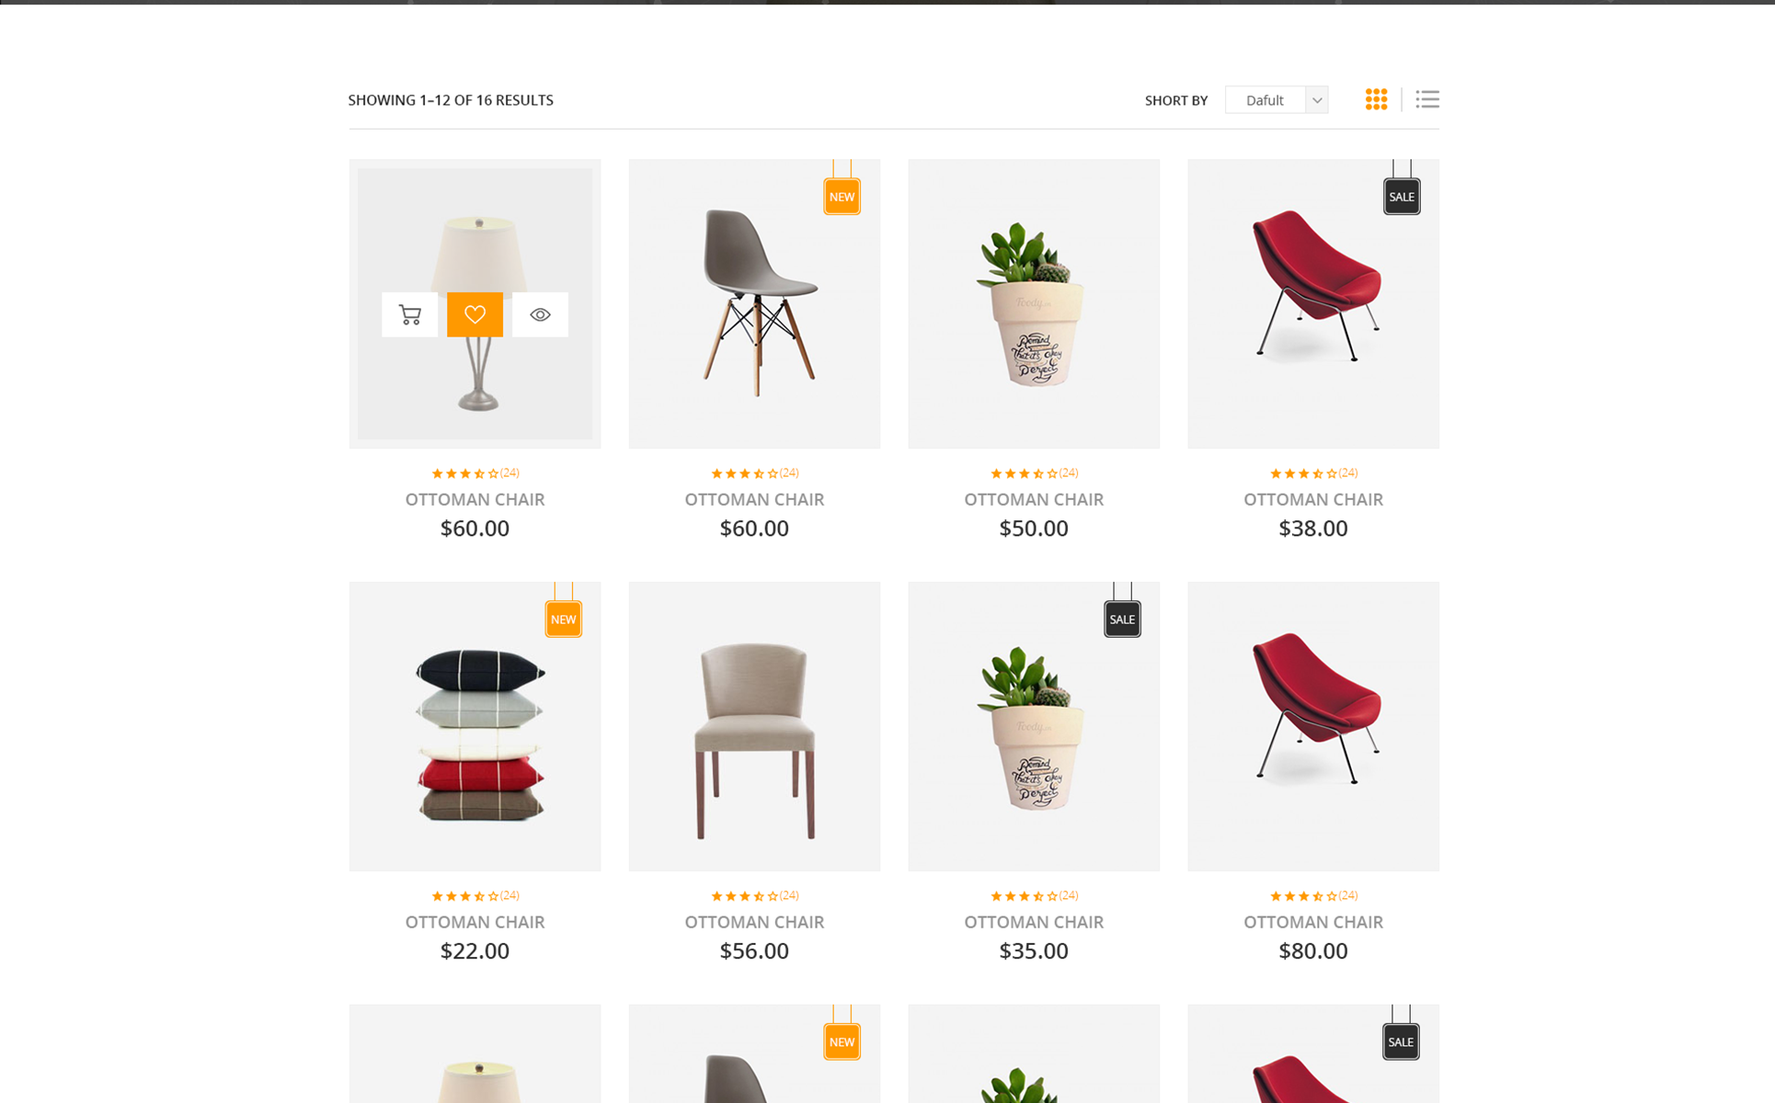Add the lamp to cart with the cart icon

[410, 314]
